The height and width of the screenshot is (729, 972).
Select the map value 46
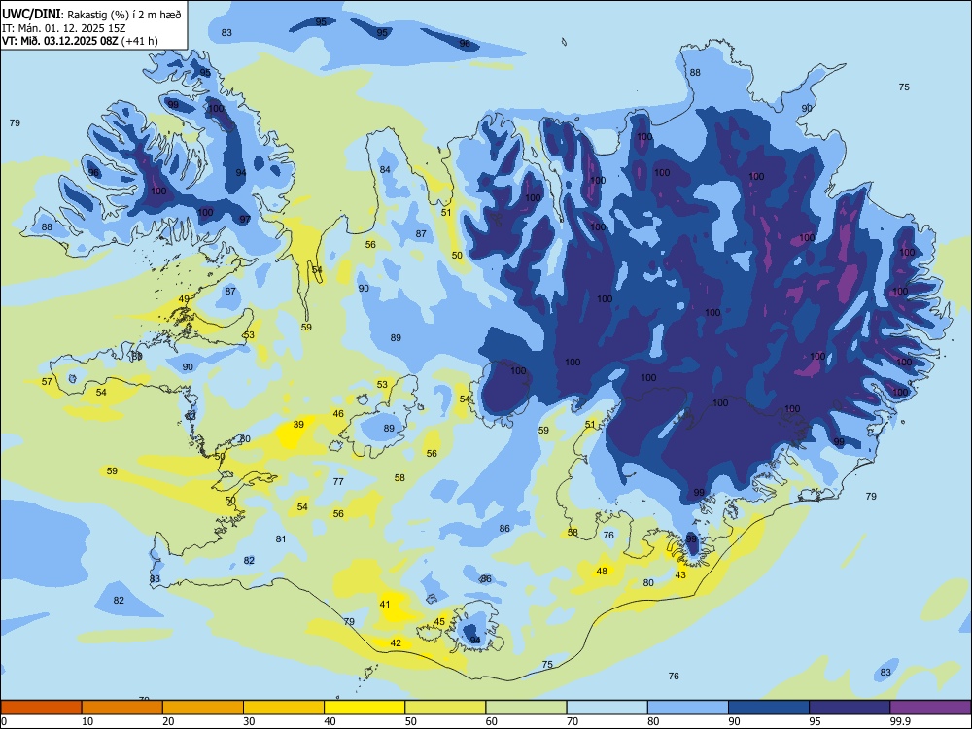coord(338,413)
